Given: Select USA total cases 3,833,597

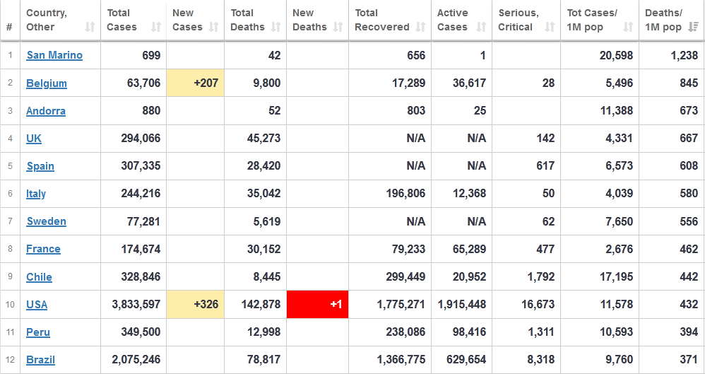Looking at the screenshot, I should 136,305.
